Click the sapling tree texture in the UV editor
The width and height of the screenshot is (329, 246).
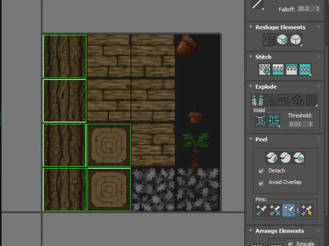tap(195, 149)
